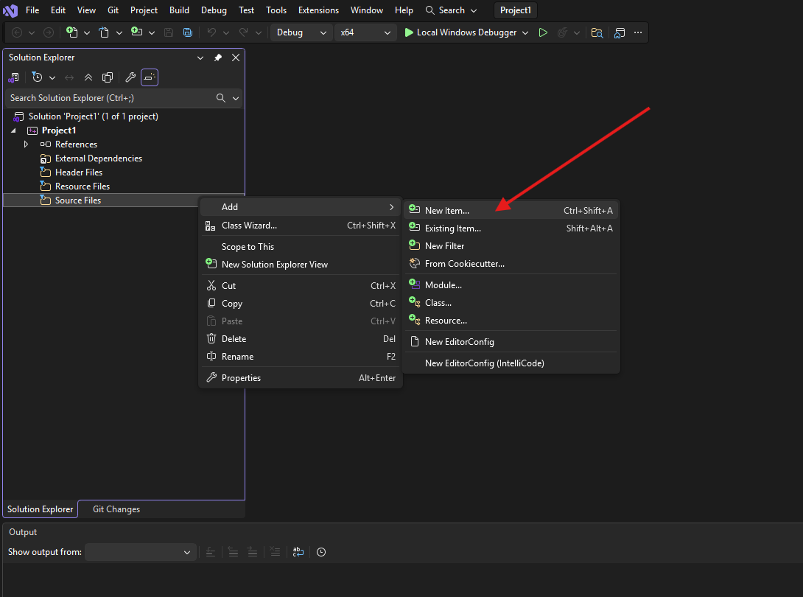Open the Debug configuration dropdown
Image resolution: width=803 pixels, height=597 pixels.
(301, 32)
